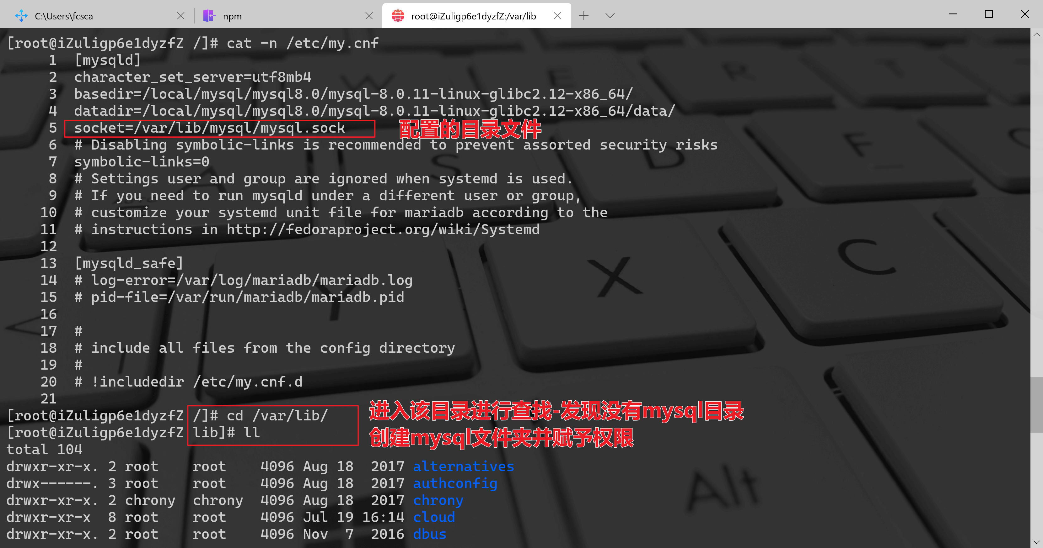Click the vertical scrollbar thumb
The image size is (1043, 548).
[1036, 404]
